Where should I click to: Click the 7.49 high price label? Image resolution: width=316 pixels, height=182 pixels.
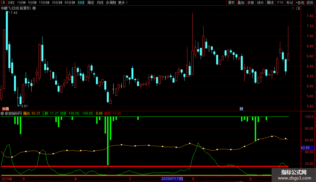[x=14, y=13]
